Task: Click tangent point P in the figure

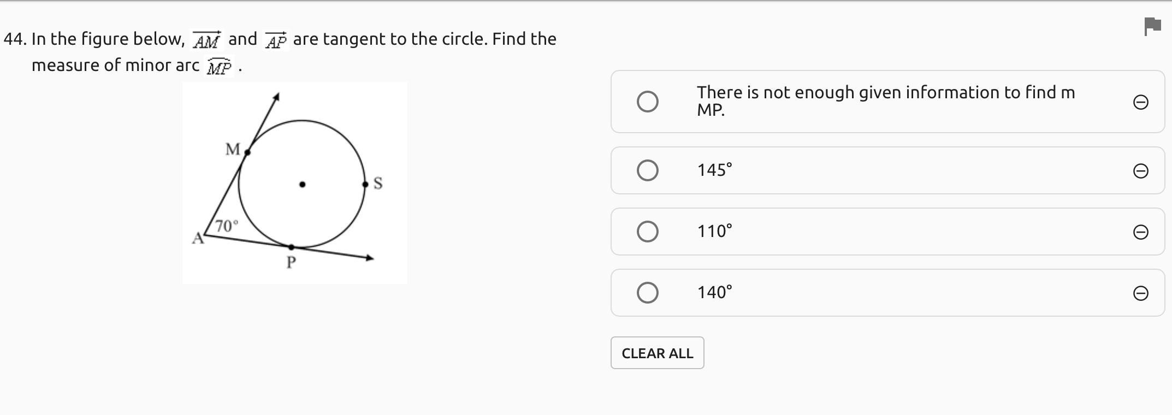Action: point(291,247)
